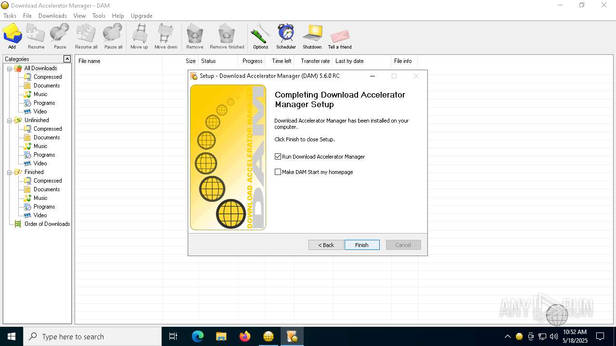The image size is (616, 346).
Task: Click the taskbar search box
Action: (92, 336)
